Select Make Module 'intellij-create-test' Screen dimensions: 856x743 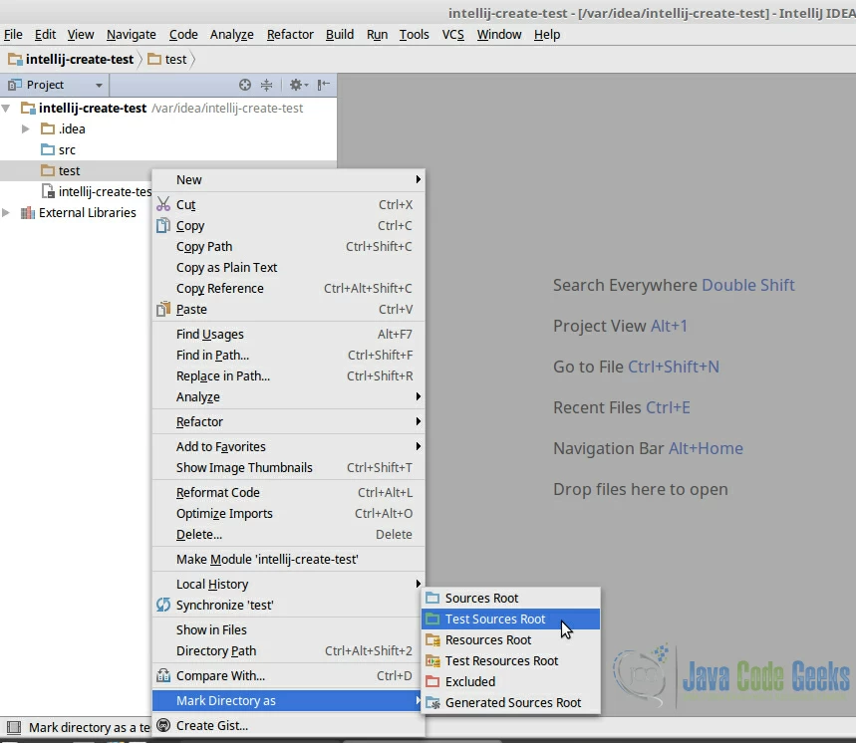click(x=288, y=559)
